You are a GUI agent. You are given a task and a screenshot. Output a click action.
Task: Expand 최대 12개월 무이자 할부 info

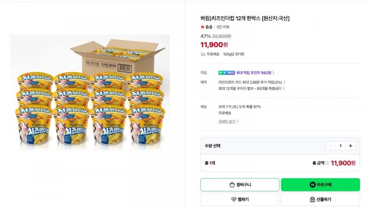pyautogui.click(x=251, y=89)
